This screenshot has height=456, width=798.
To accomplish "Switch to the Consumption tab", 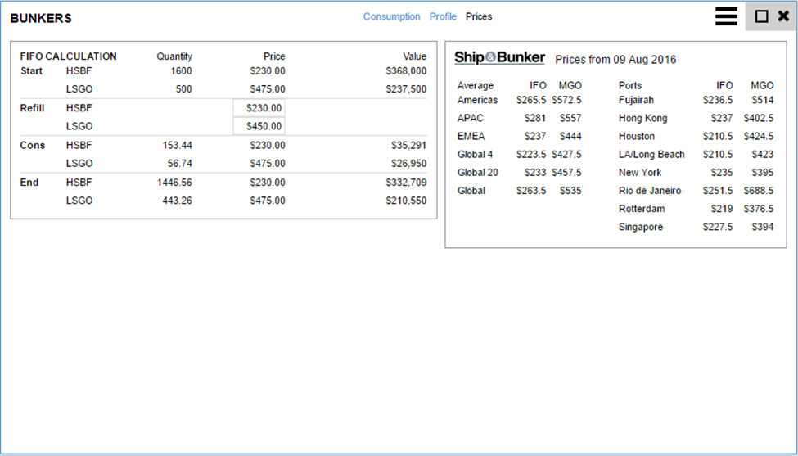I will pyautogui.click(x=391, y=16).
